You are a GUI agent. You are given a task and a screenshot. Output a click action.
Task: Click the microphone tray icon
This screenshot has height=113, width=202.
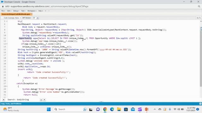[x=170, y=109]
